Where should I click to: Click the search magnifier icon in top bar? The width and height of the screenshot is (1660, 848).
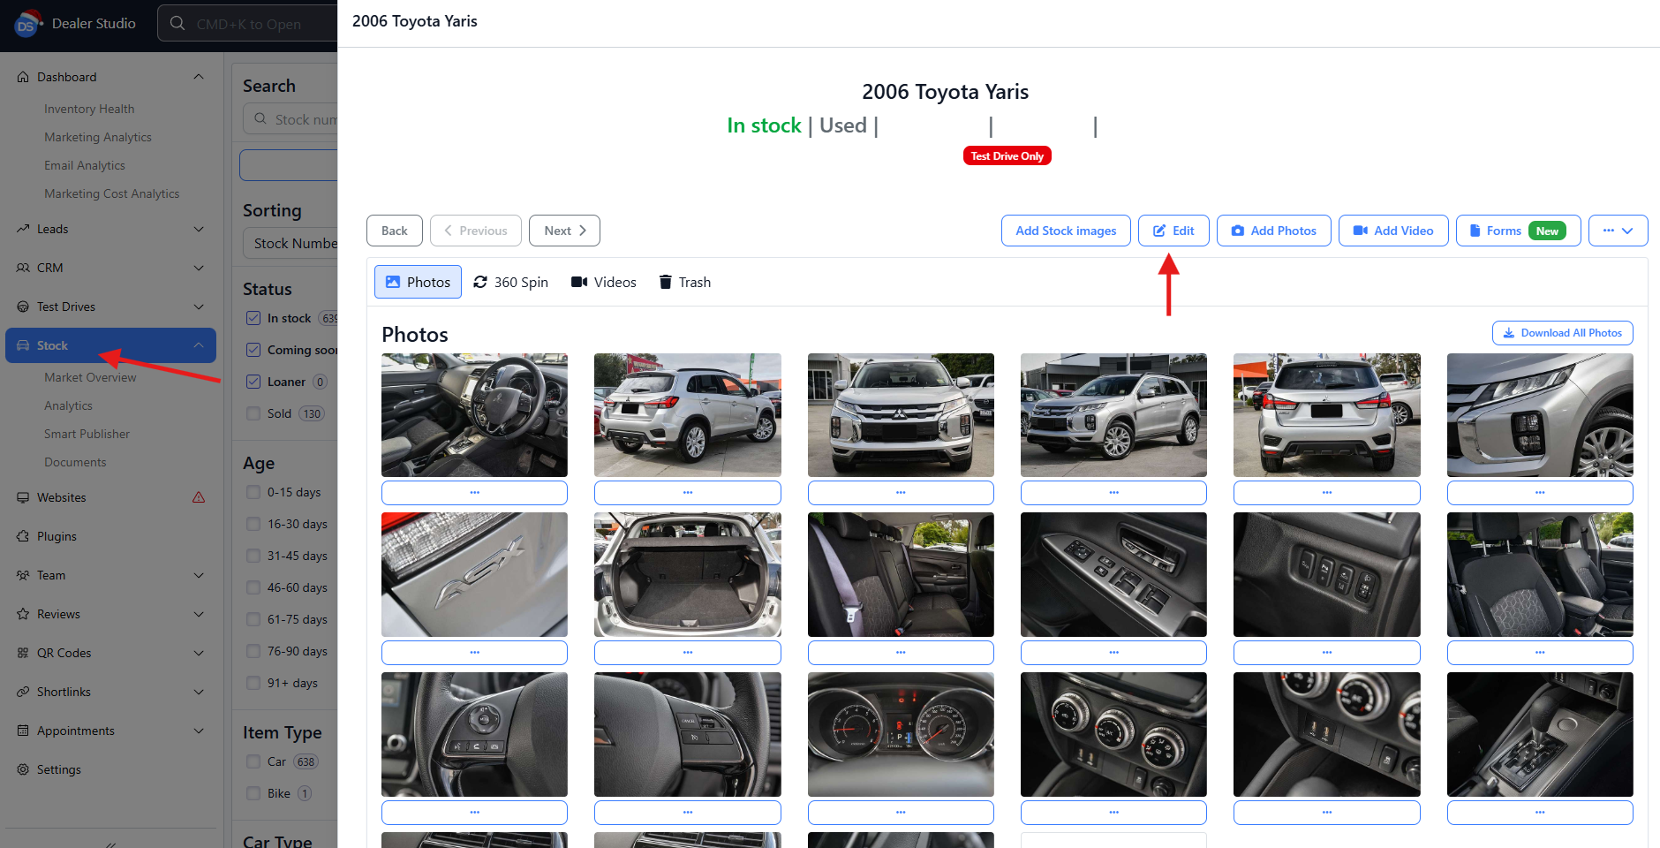[x=177, y=24]
